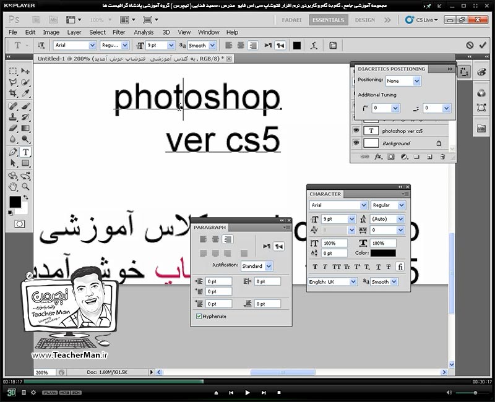Click the Color swatch in Character panel
The width and height of the screenshot is (495, 402).
tap(383, 253)
